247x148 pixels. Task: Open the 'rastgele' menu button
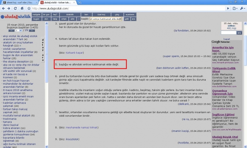[37, 14]
